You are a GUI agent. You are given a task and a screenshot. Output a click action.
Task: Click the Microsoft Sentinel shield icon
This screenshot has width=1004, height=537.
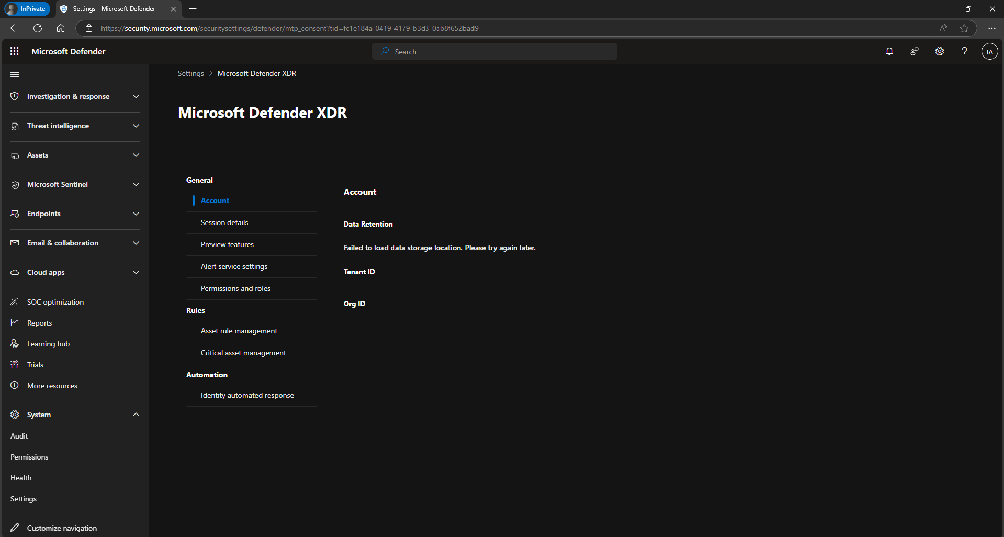click(15, 185)
